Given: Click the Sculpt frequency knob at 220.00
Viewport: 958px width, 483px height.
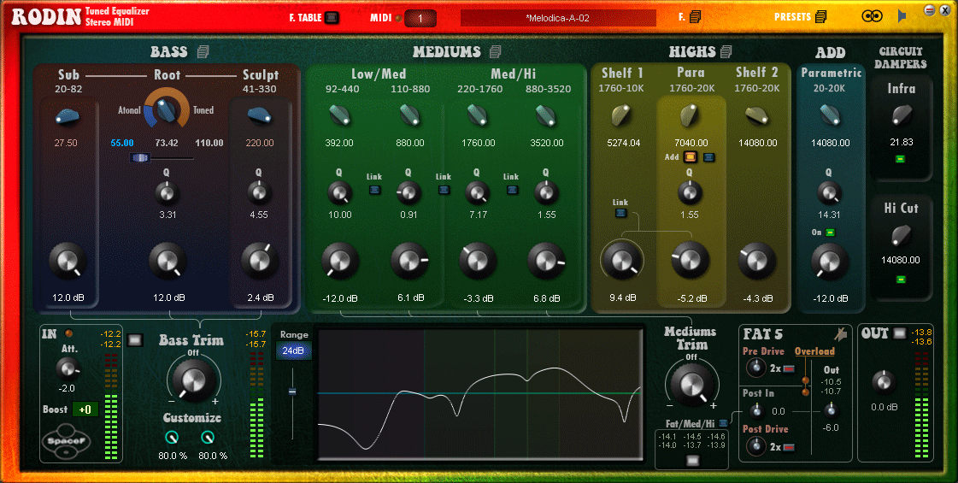Looking at the screenshot, I should (x=260, y=115).
